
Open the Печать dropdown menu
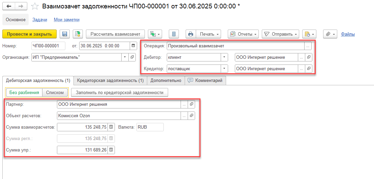(x=209, y=34)
